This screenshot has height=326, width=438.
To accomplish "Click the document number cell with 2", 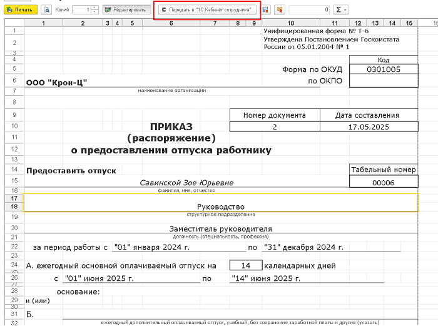I will (274, 126).
